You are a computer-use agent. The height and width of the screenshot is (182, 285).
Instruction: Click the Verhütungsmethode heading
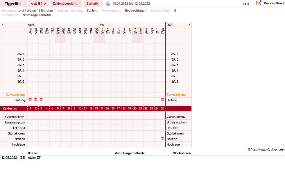pyautogui.click(x=130, y=153)
